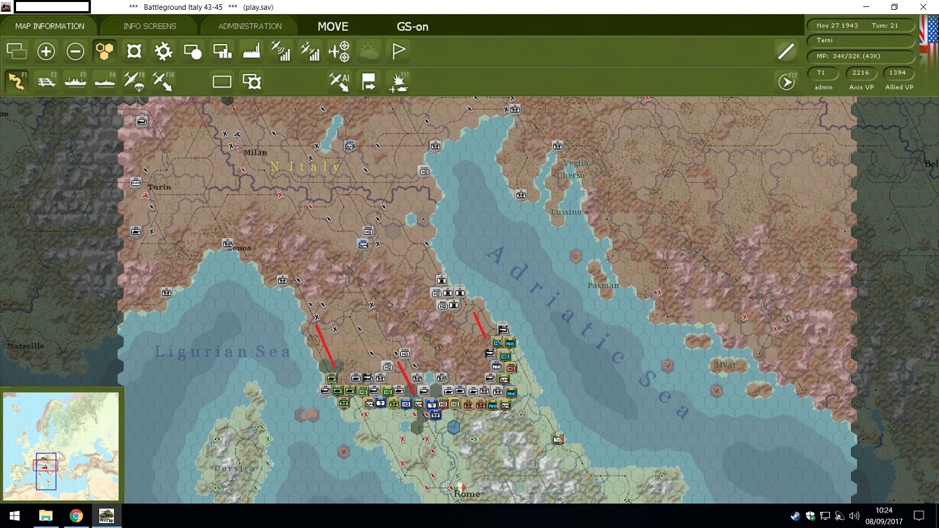The image size is (939, 528).
Task: Click the Veglia island label
Action: [576, 163]
